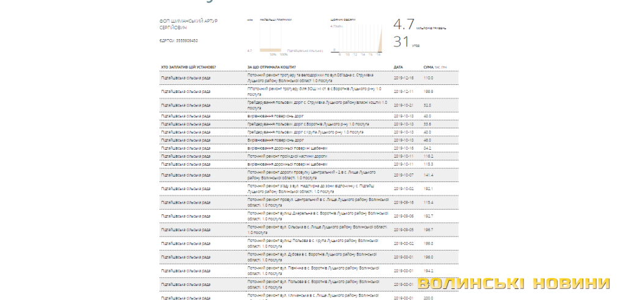The image size is (626, 300).
Task: Click the 'Волинські новини' watermark logo
Action: click(x=514, y=284)
